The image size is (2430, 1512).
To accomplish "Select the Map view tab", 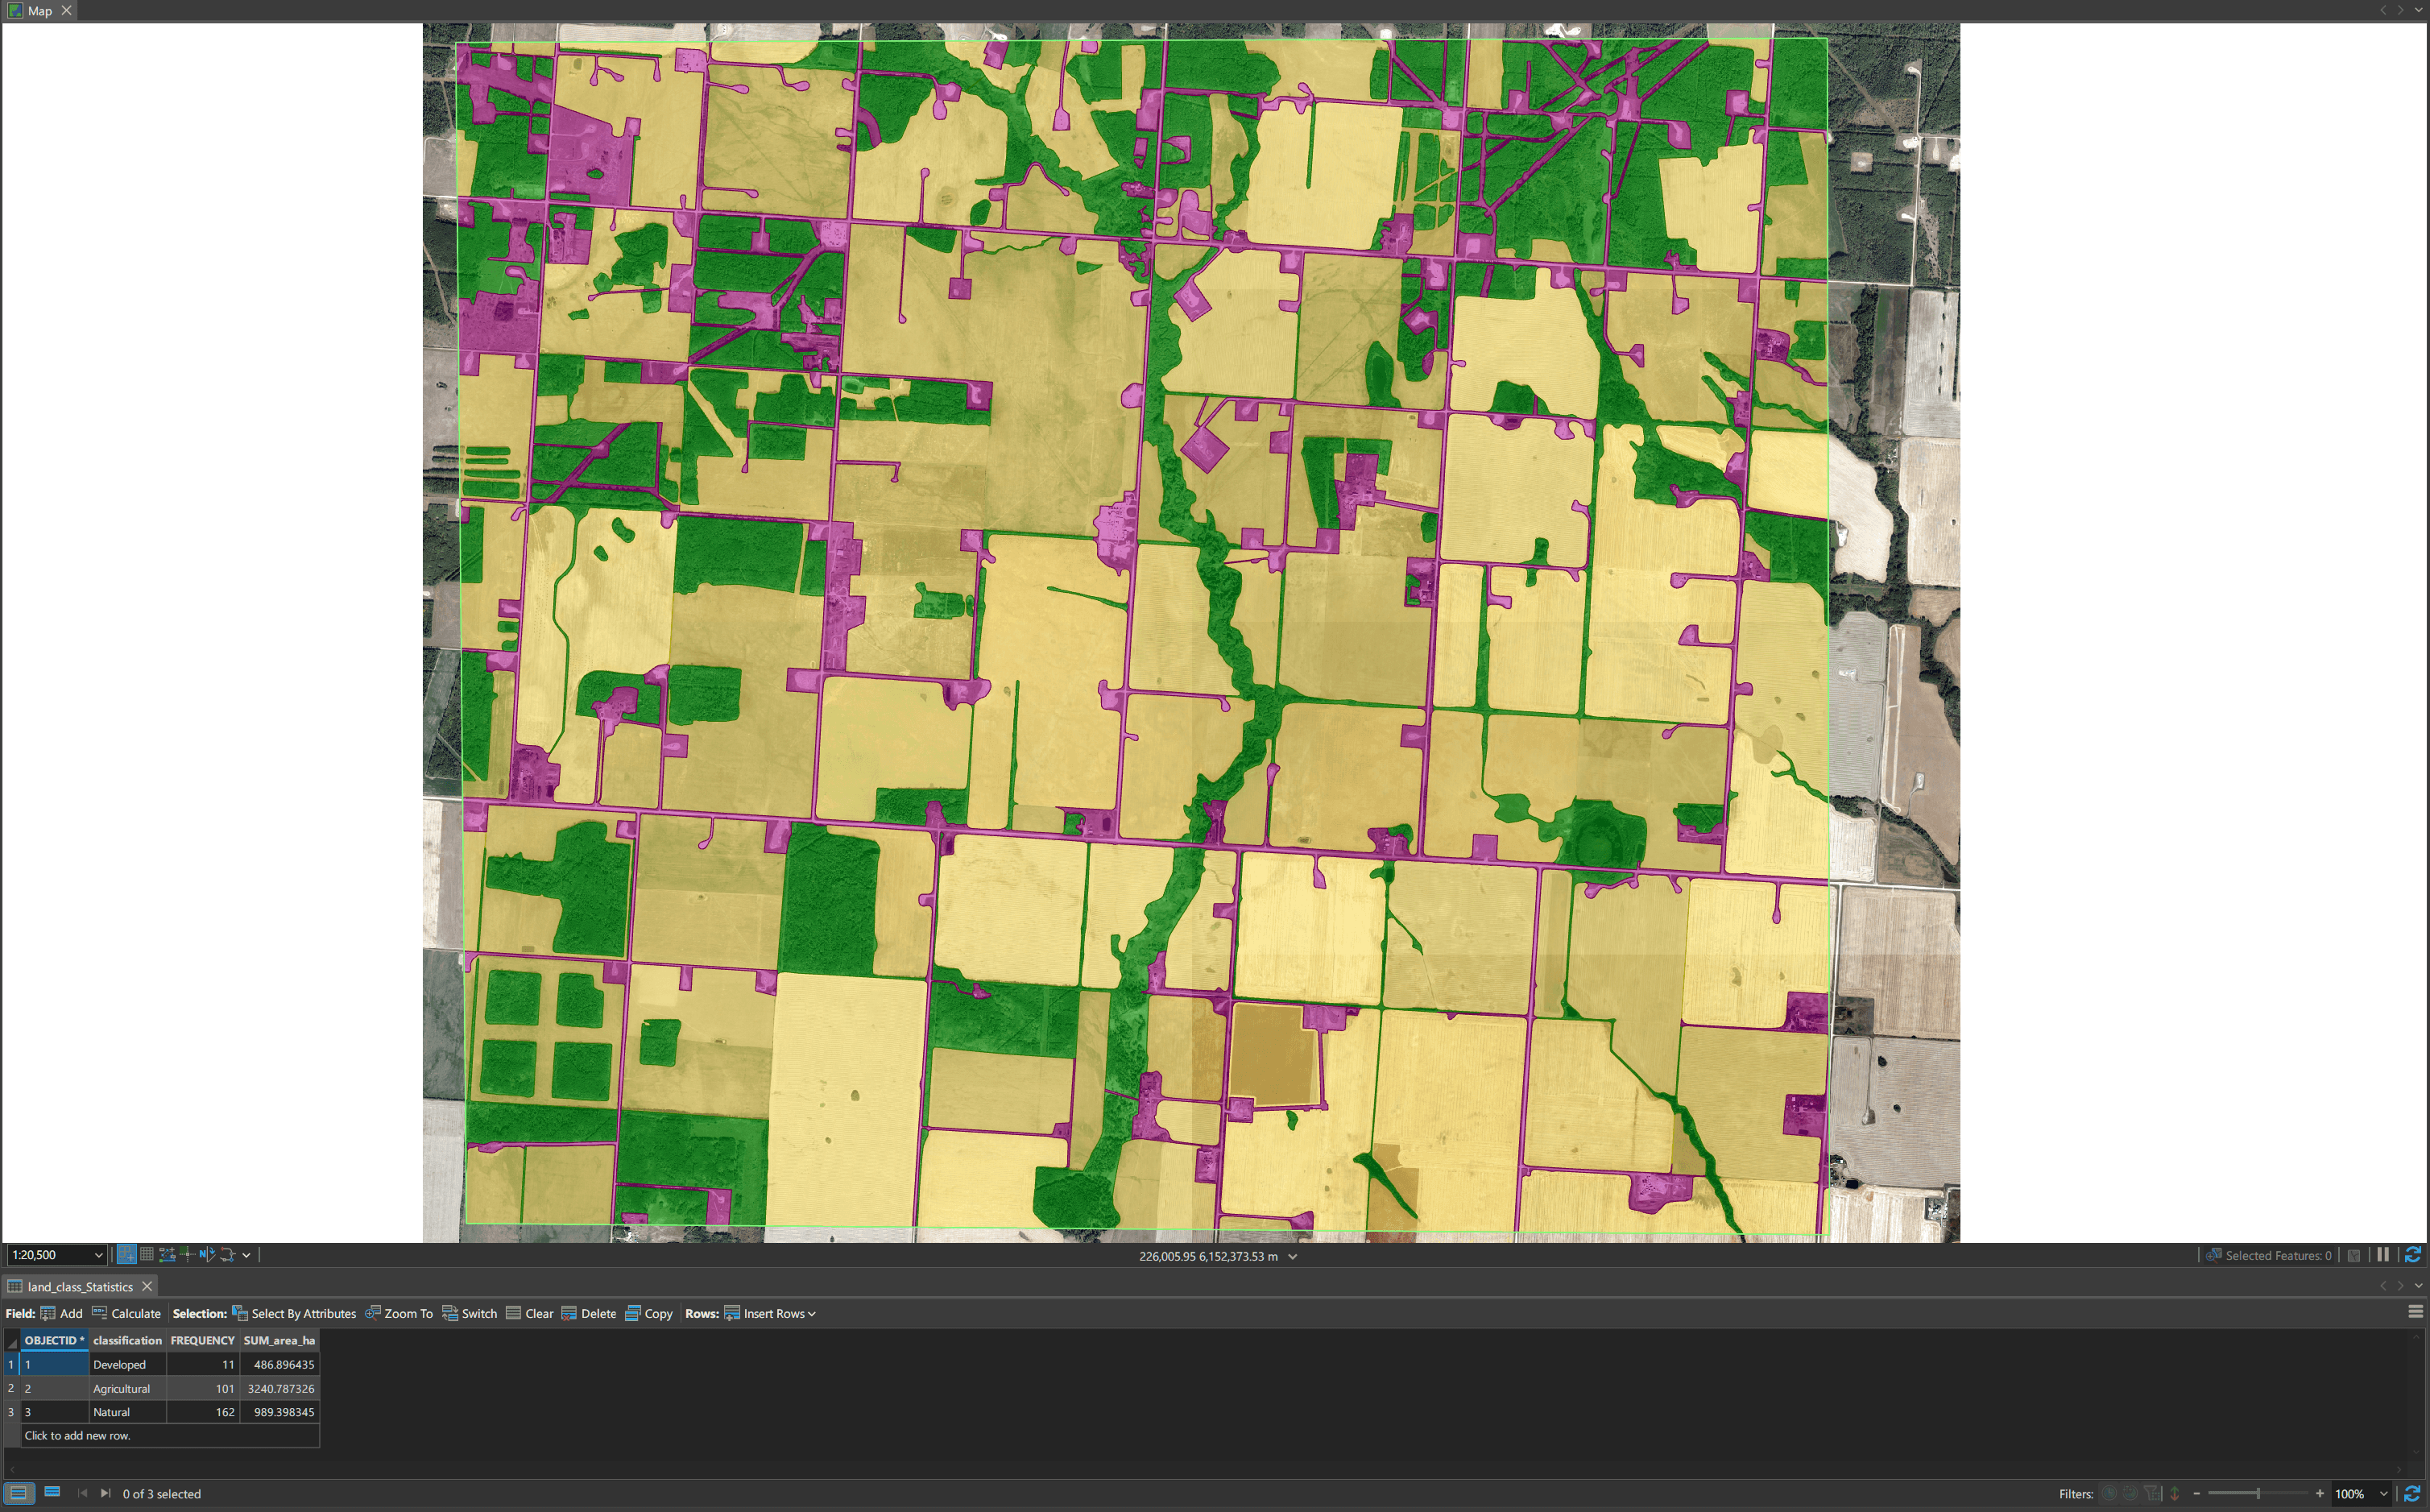I will (x=39, y=10).
